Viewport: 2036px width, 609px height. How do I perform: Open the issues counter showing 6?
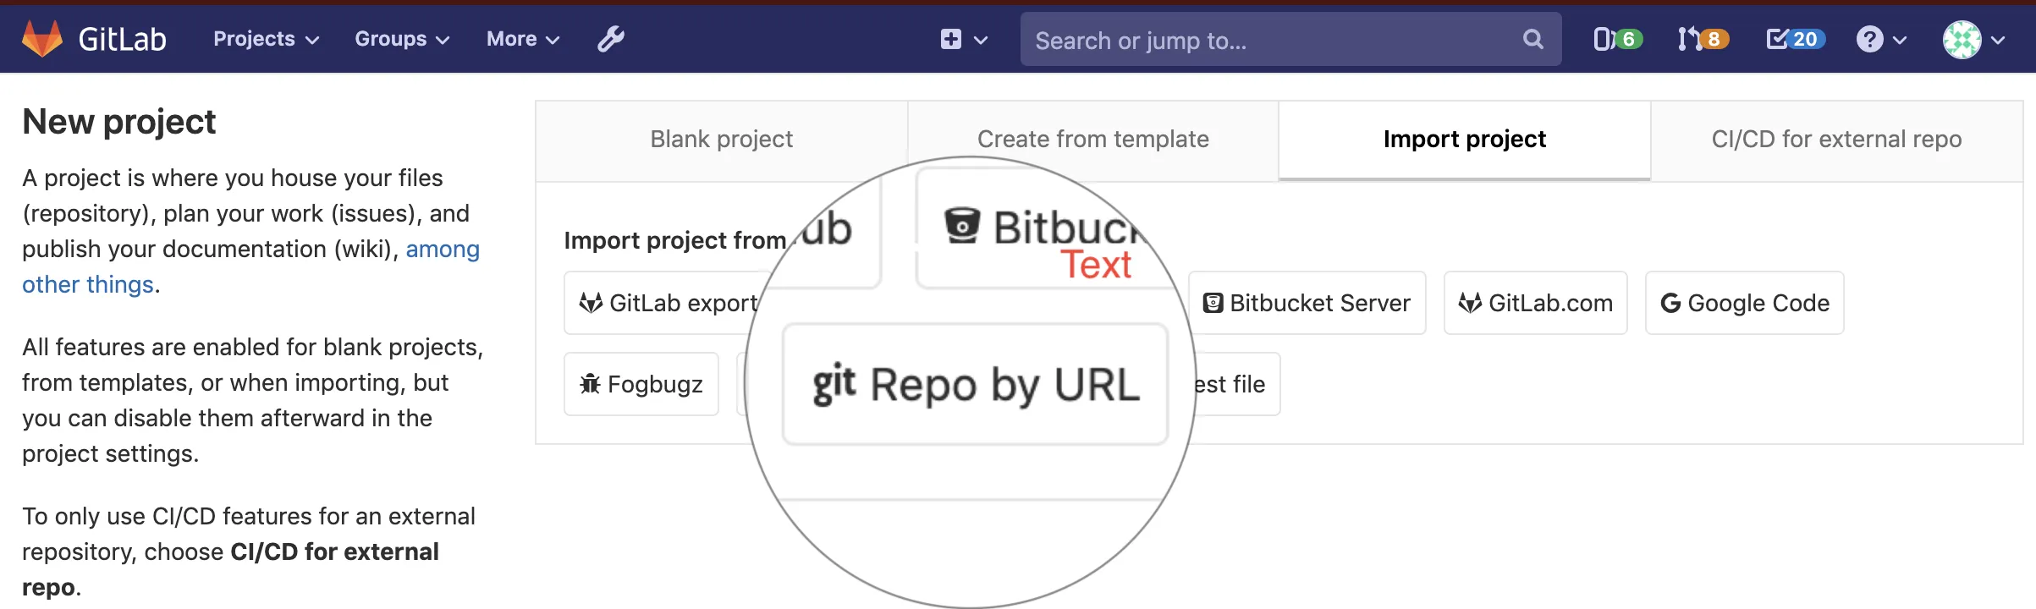pyautogui.click(x=1617, y=39)
